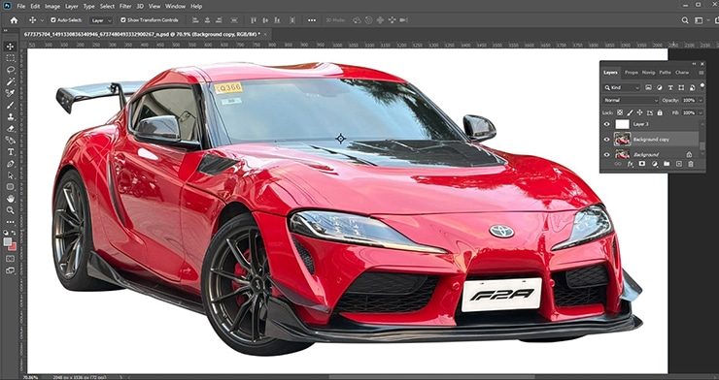The image size is (719, 380).
Task: Open the Fill slider dropdown
Action: pyautogui.click(x=701, y=112)
